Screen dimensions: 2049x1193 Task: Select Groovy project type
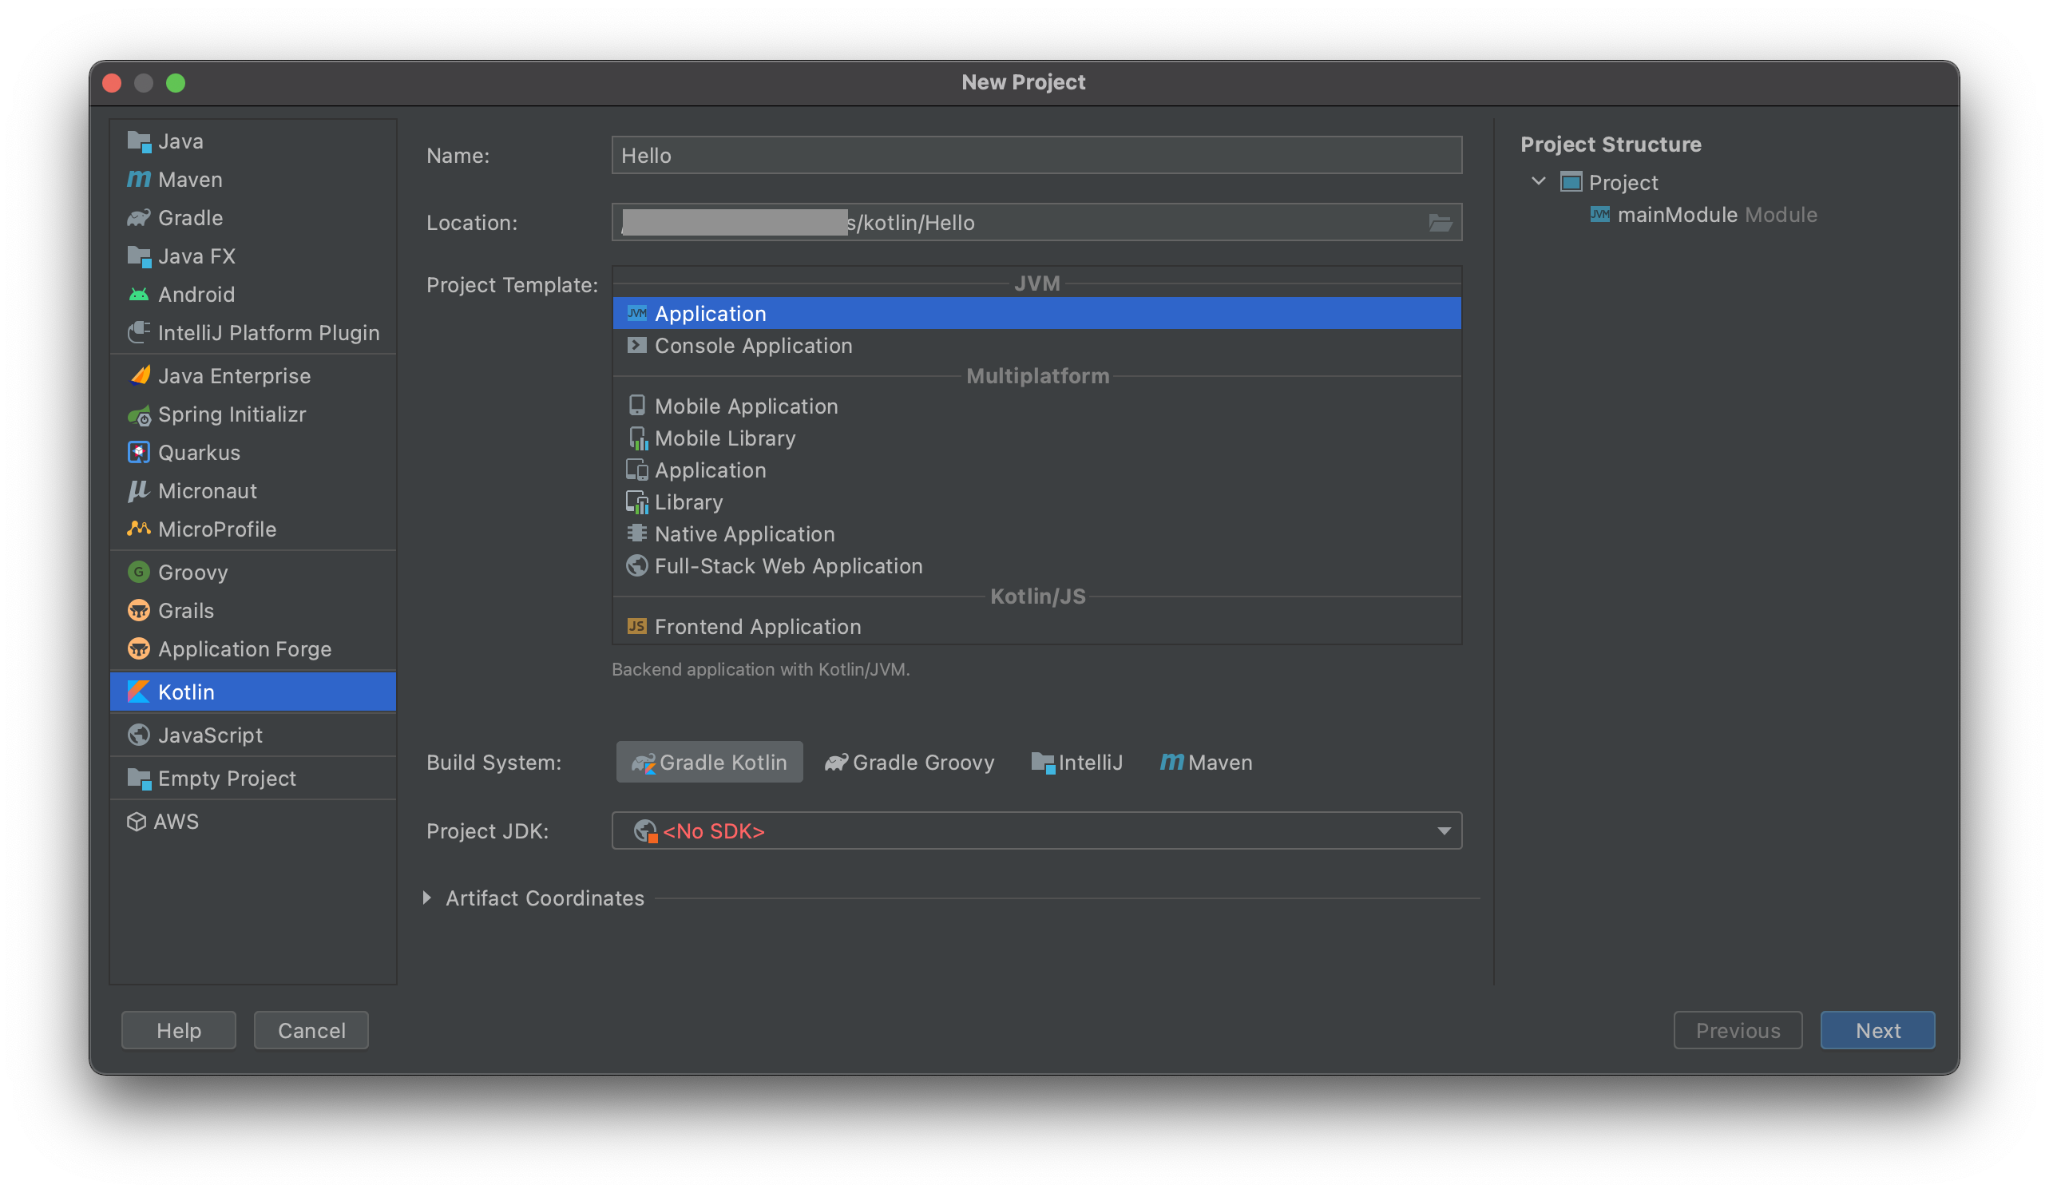pyautogui.click(x=253, y=572)
